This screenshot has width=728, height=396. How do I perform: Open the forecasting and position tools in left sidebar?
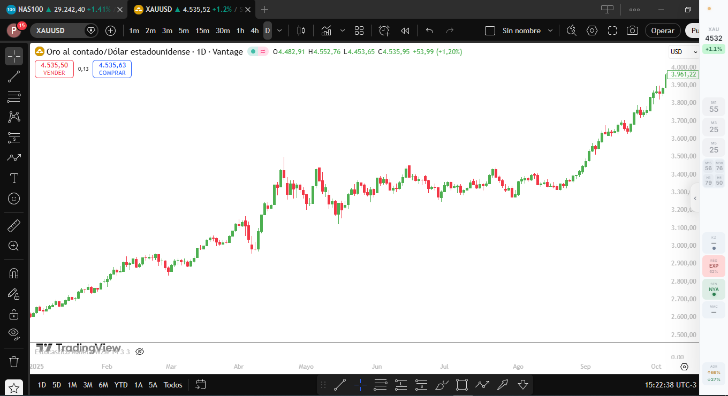click(x=14, y=138)
